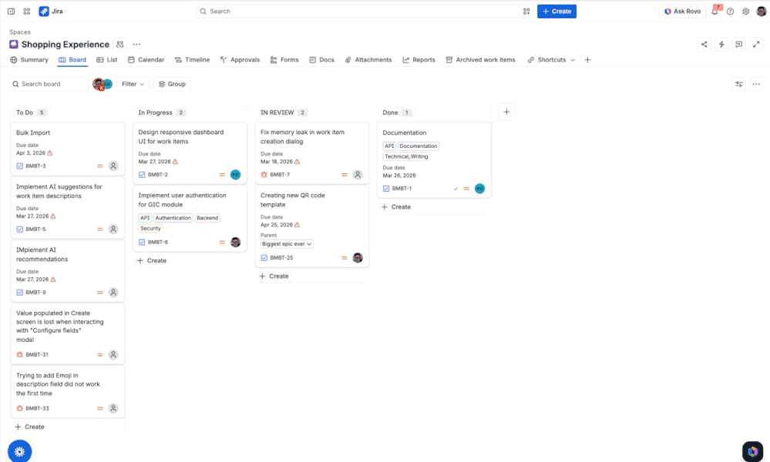Click the Authentication label on BMBT-6

point(173,218)
